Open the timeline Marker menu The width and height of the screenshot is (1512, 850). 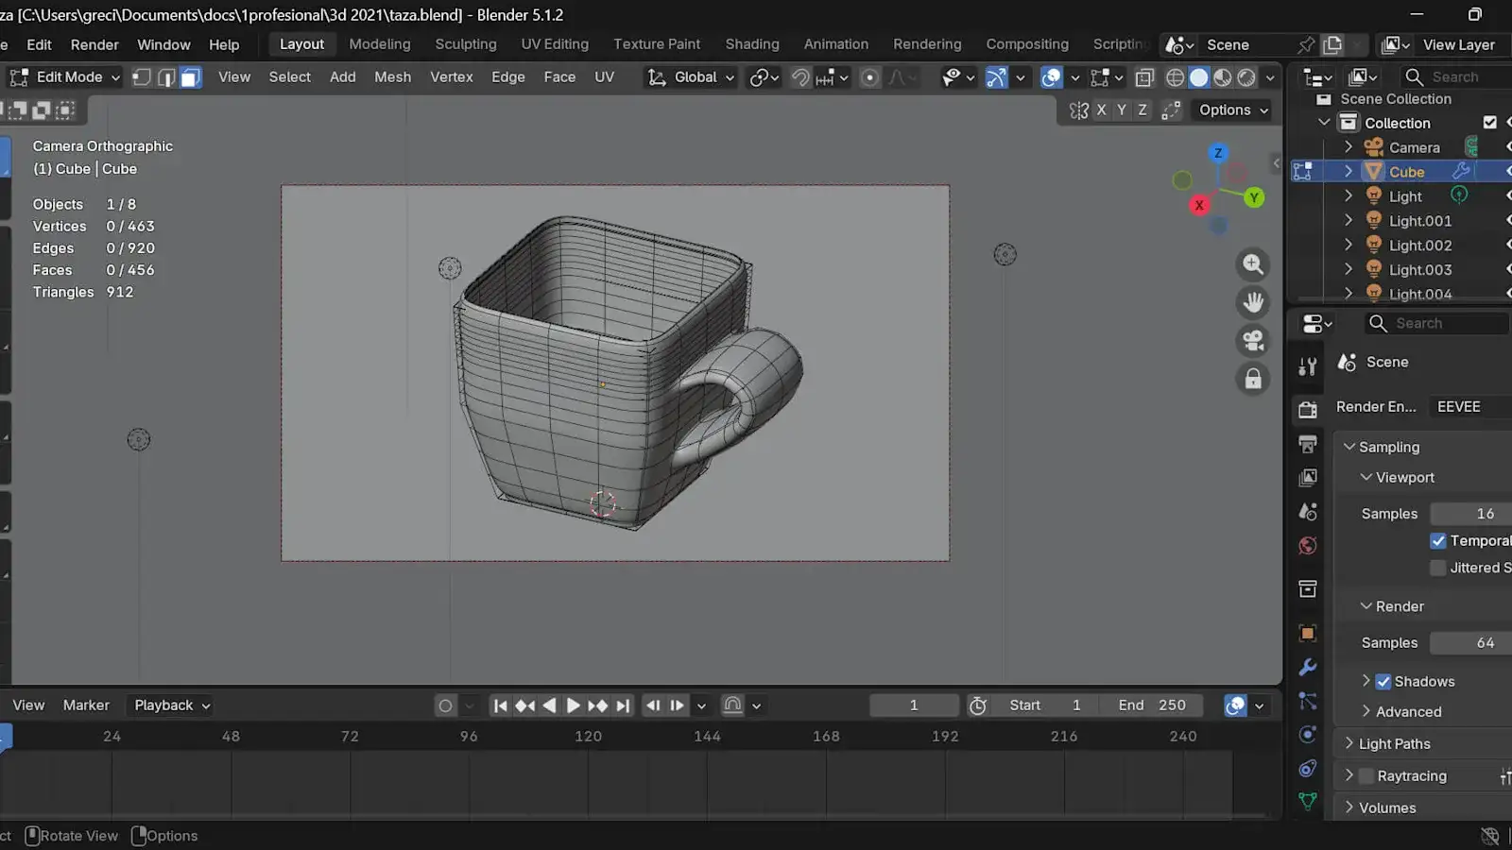(x=86, y=705)
